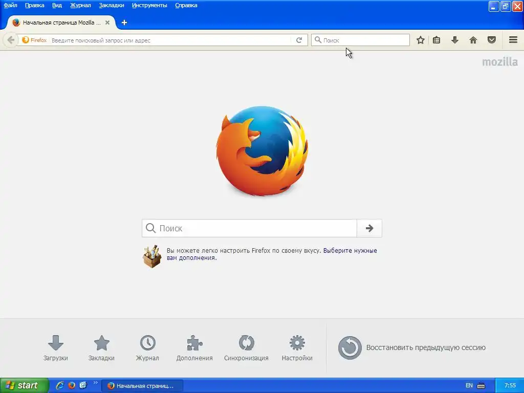The height and width of the screenshot is (393, 524).
Task: Open Синхронизация shortcut at page bottom
Action: [246, 348]
